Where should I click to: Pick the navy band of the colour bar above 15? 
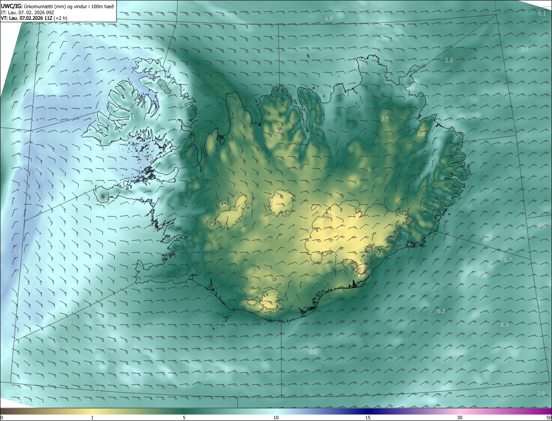[x=368, y=411]
